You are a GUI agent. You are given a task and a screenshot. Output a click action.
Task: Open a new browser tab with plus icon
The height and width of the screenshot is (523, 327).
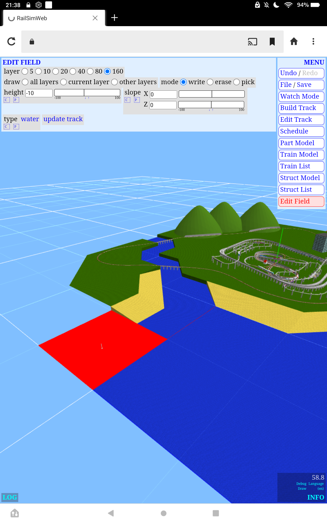pos(114,18)
